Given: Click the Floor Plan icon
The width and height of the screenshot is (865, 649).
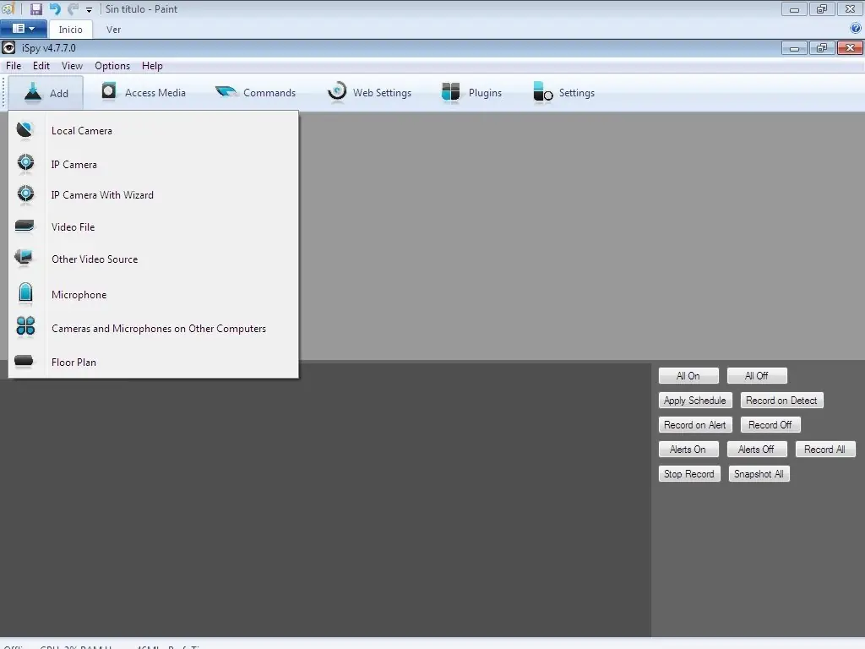Looking at the screenshot, I should tap(24, 361).
